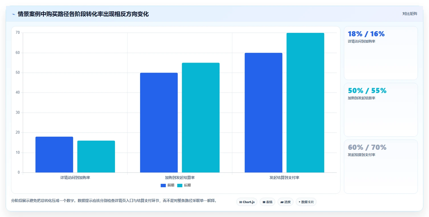Toggle the 后期 legend entry
Image resolution: width=429 pixels, height=217 pixels.
point(184,185)
